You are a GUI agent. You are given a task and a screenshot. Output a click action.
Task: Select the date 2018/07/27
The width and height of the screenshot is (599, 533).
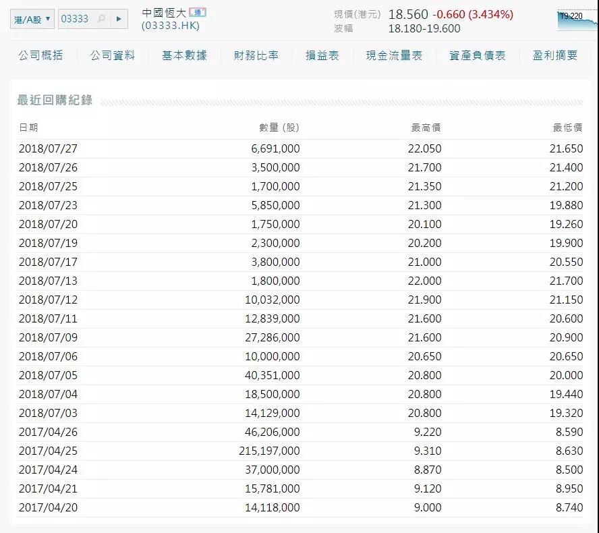pyautogui.click(x=48, y=148)
